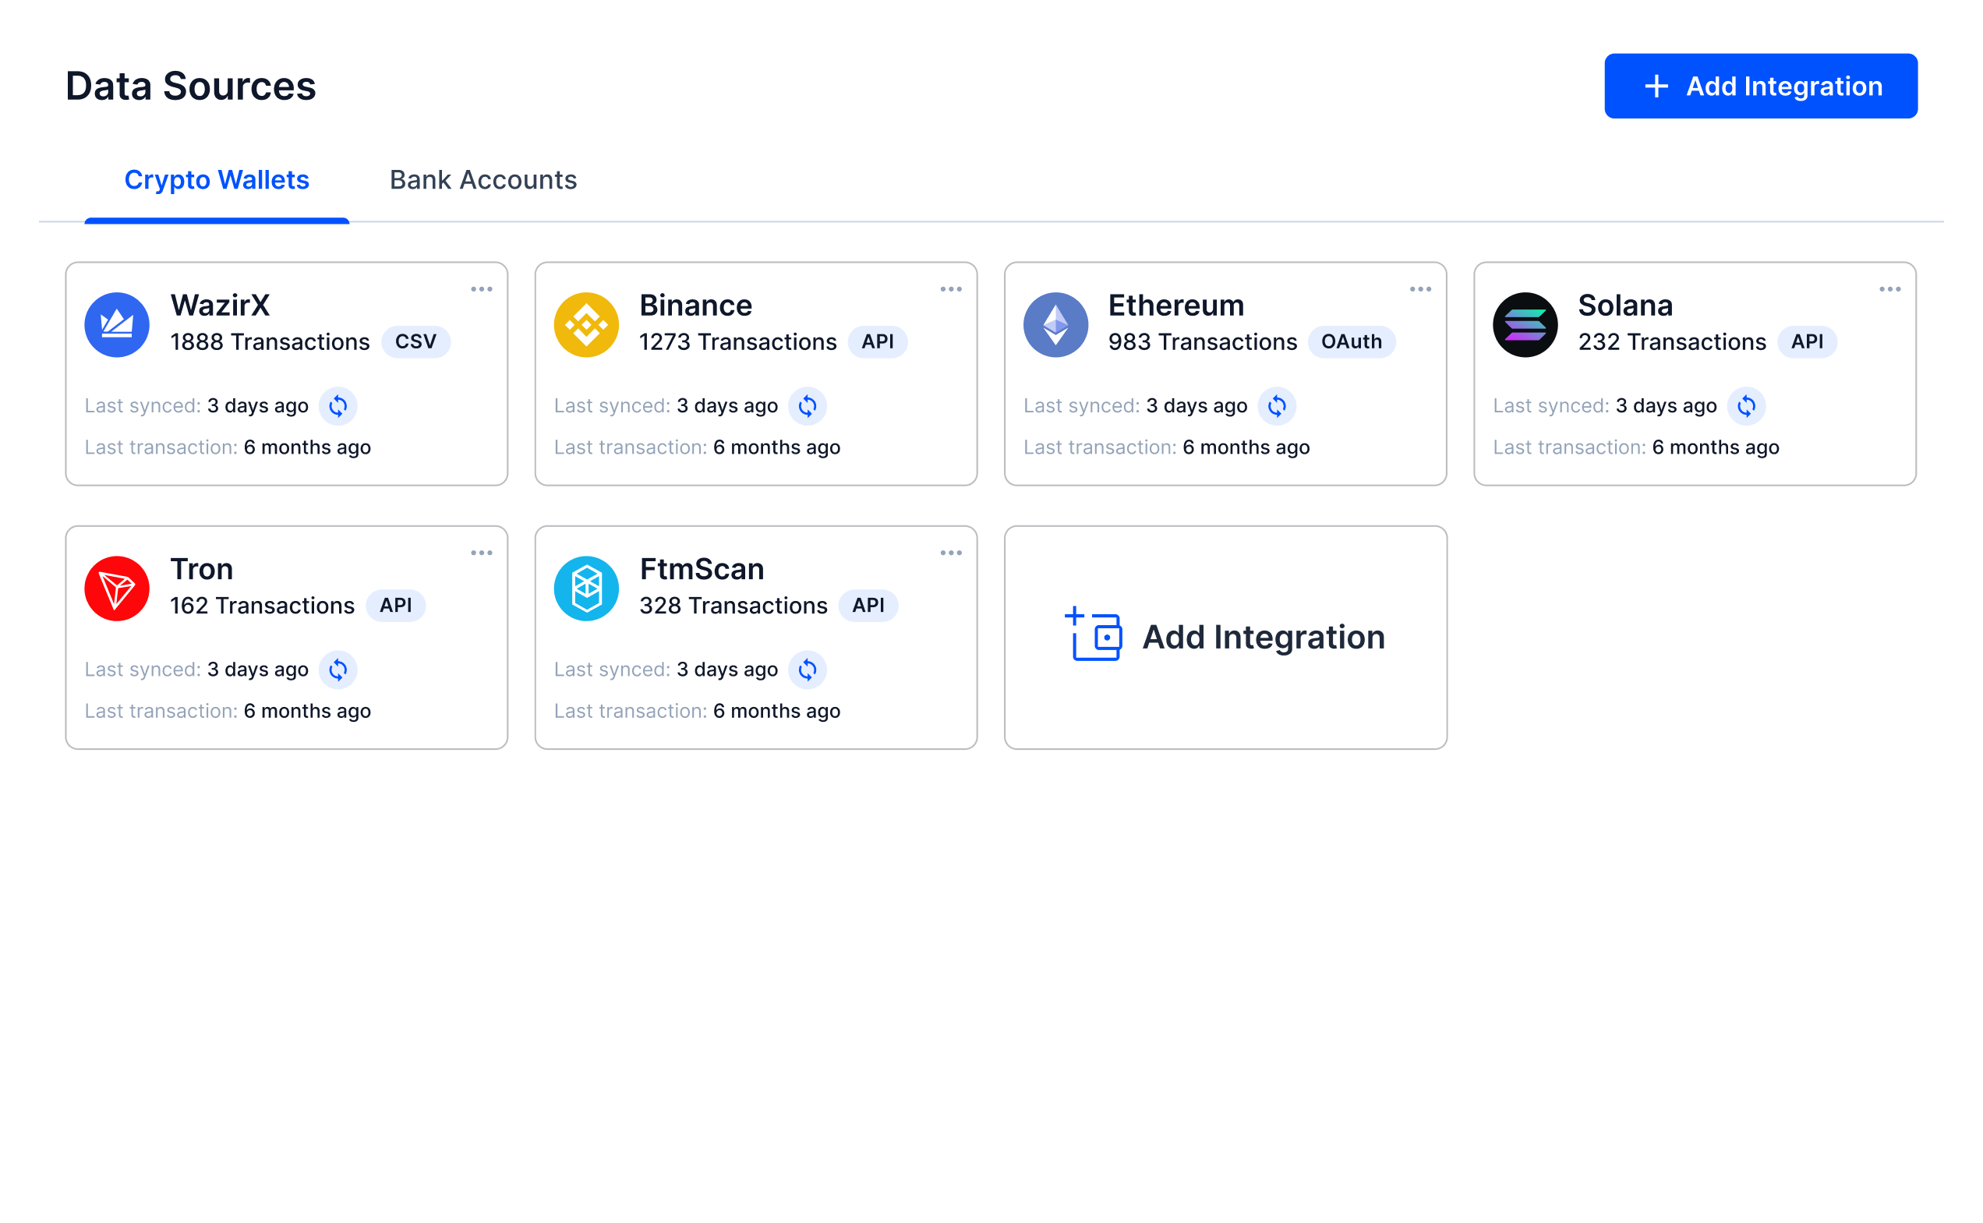This screenshot has width=1983, height=1223.
Task: Sync the Tron wallet now
Action: 338,669
